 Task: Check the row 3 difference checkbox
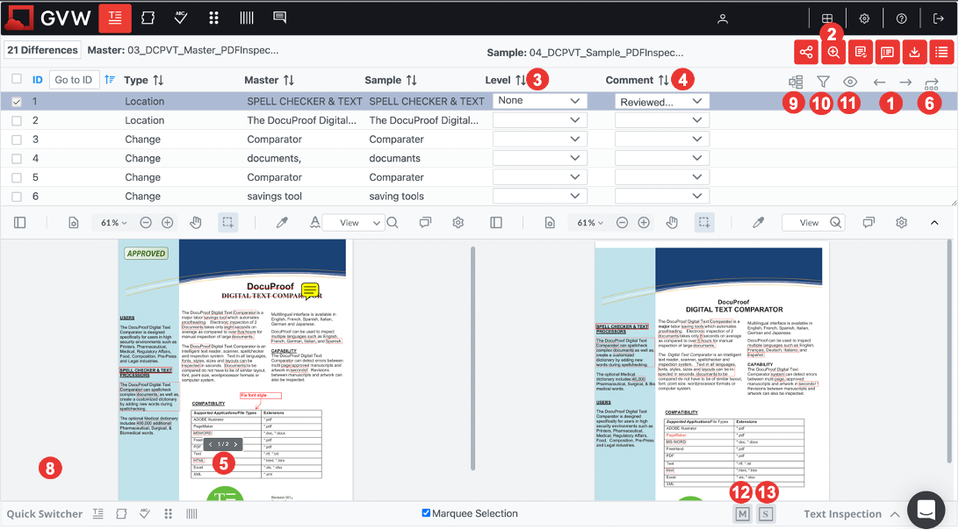point(17,140)
